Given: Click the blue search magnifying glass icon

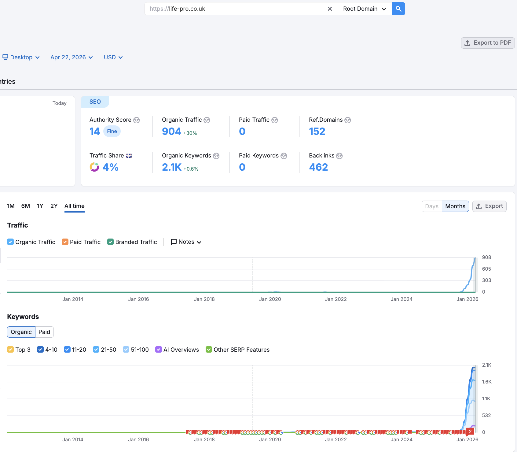Looking at the screenshot, I should pos(398,9).
